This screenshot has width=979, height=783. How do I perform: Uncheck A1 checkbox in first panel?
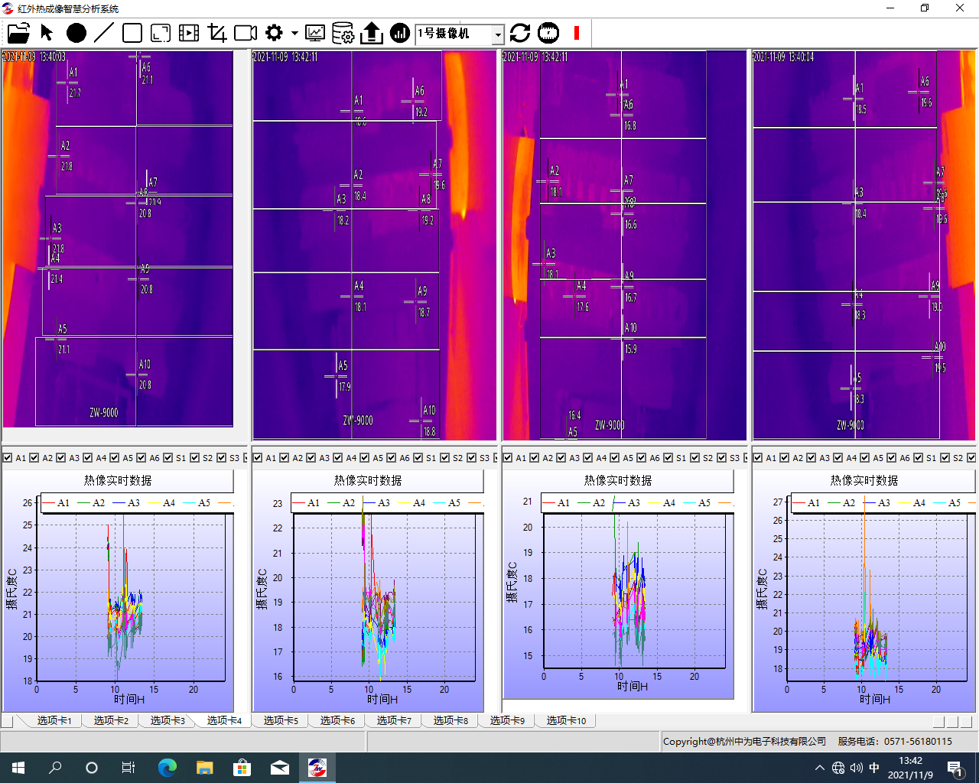(8, 458)
